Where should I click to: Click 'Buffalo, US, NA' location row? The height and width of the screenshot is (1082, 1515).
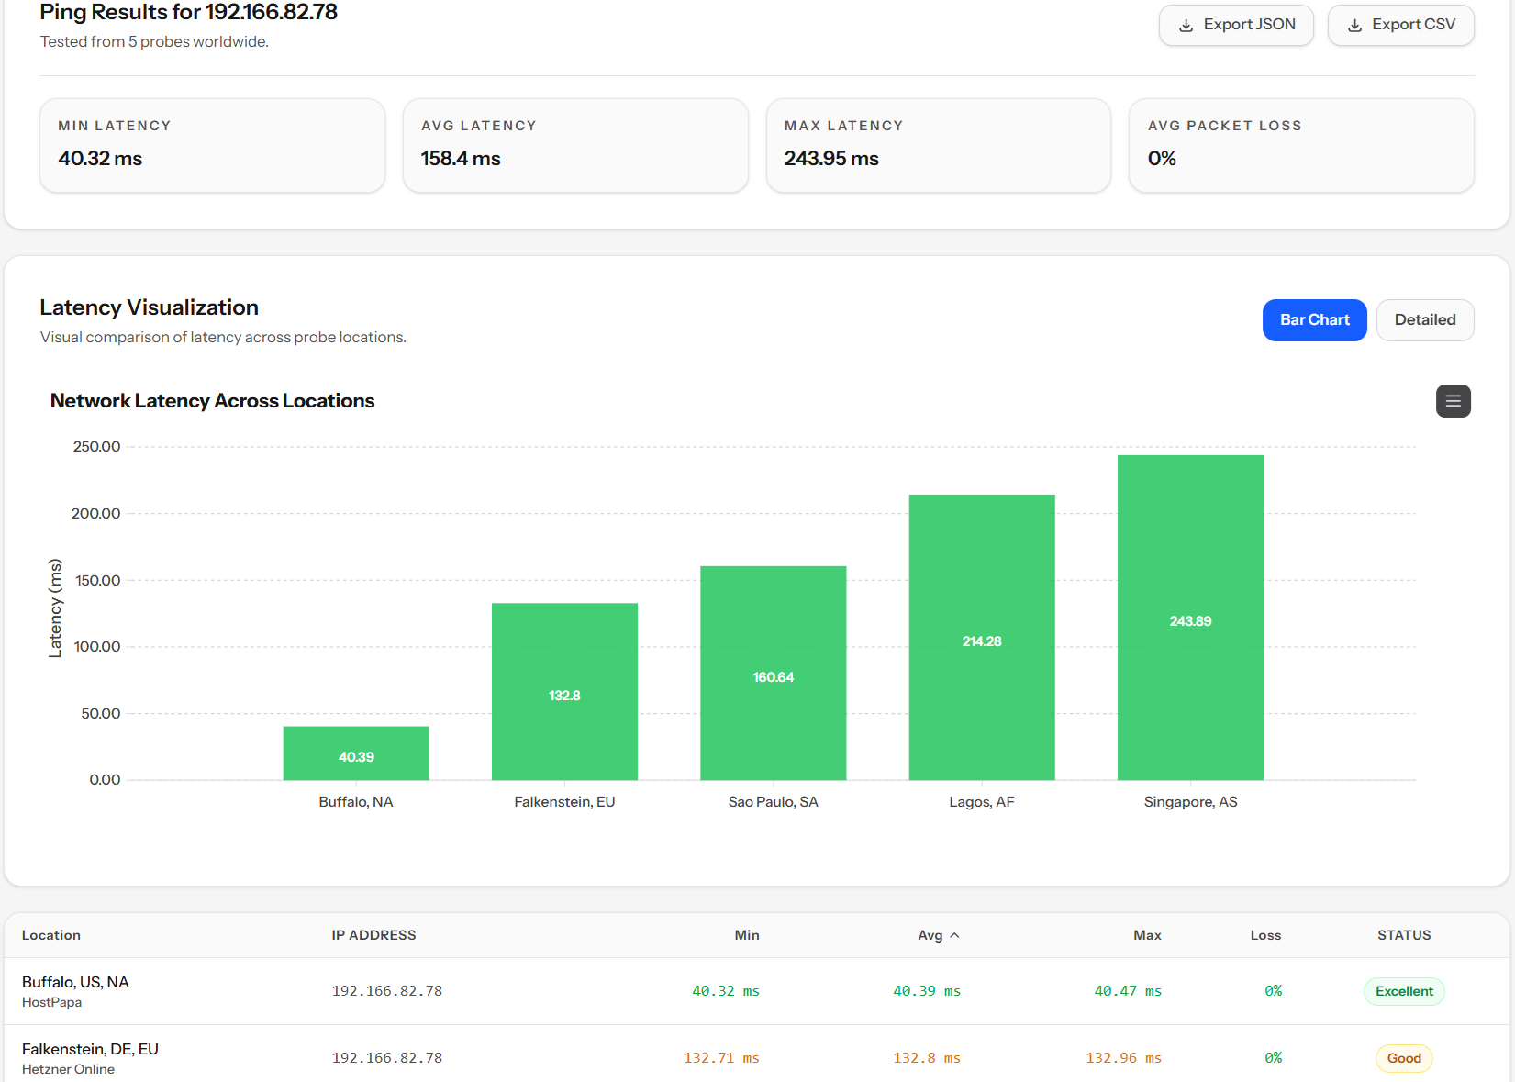click(757, 991)
